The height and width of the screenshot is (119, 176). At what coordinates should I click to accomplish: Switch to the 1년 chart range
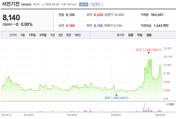coord(52,35)
